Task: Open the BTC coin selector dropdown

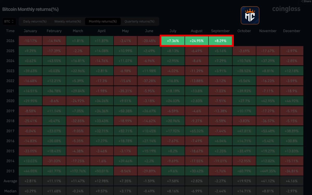Action: (9, 21)
